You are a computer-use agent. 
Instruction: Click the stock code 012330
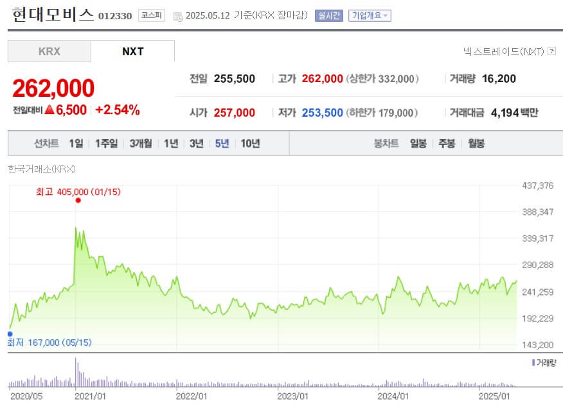(x=115, y=16)
